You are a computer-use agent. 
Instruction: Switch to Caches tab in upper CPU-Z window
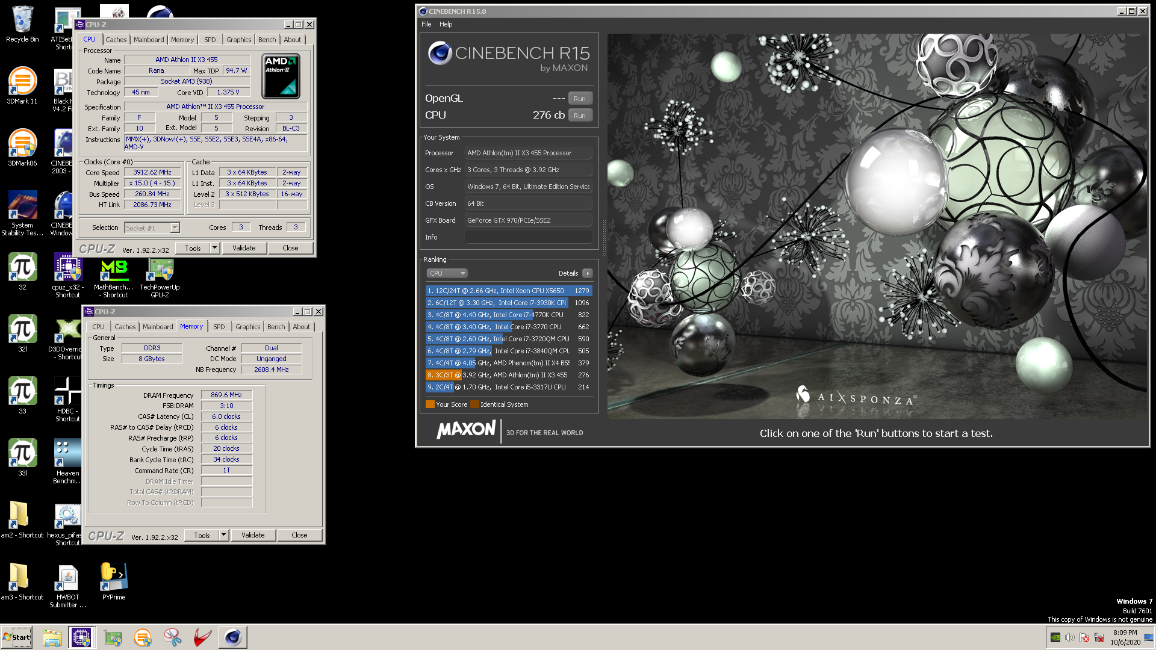116,40
